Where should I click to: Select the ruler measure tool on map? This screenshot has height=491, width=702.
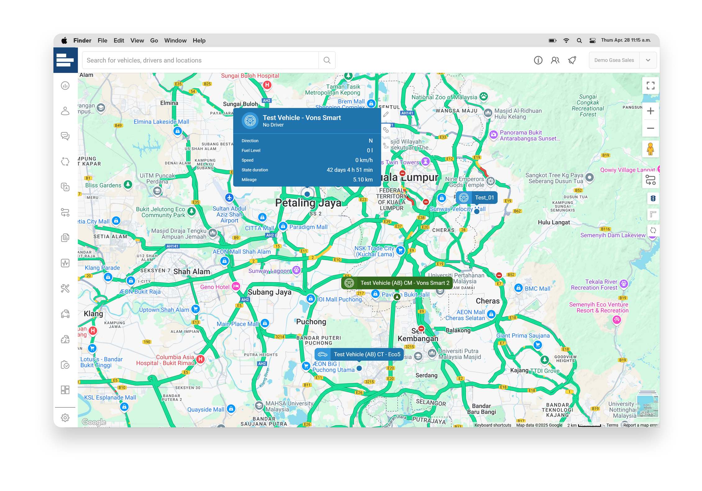coord(653,214)
